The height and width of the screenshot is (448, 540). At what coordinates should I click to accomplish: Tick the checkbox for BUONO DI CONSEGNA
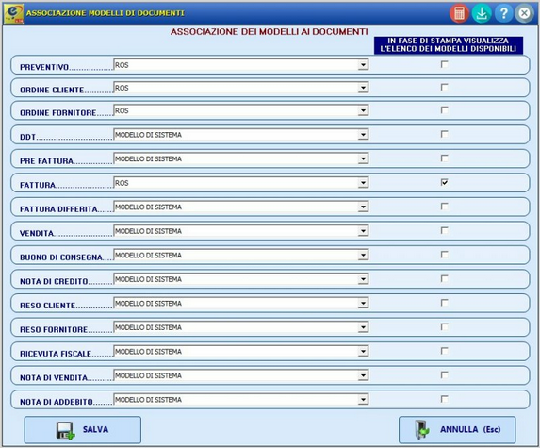tap(445, 255)
